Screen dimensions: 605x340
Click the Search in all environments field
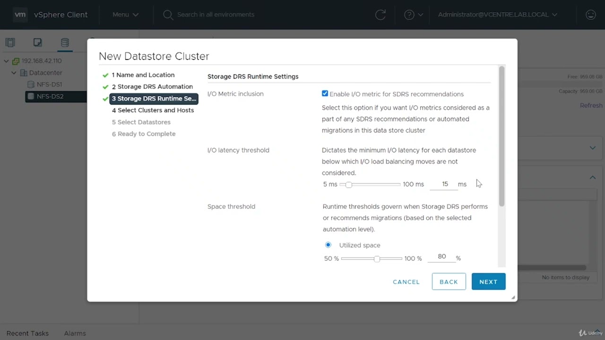[x=216, y=15]
